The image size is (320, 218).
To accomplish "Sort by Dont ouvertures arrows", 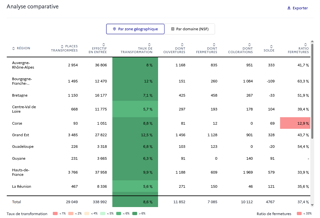I will click(x=182, y=45).
